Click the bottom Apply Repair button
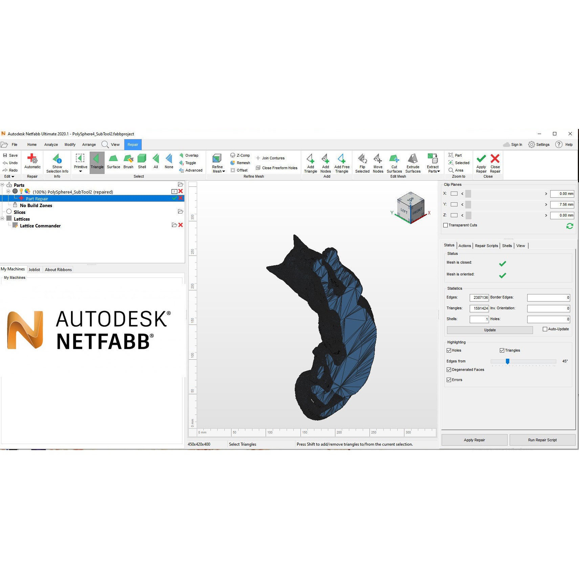 (474, 440)
